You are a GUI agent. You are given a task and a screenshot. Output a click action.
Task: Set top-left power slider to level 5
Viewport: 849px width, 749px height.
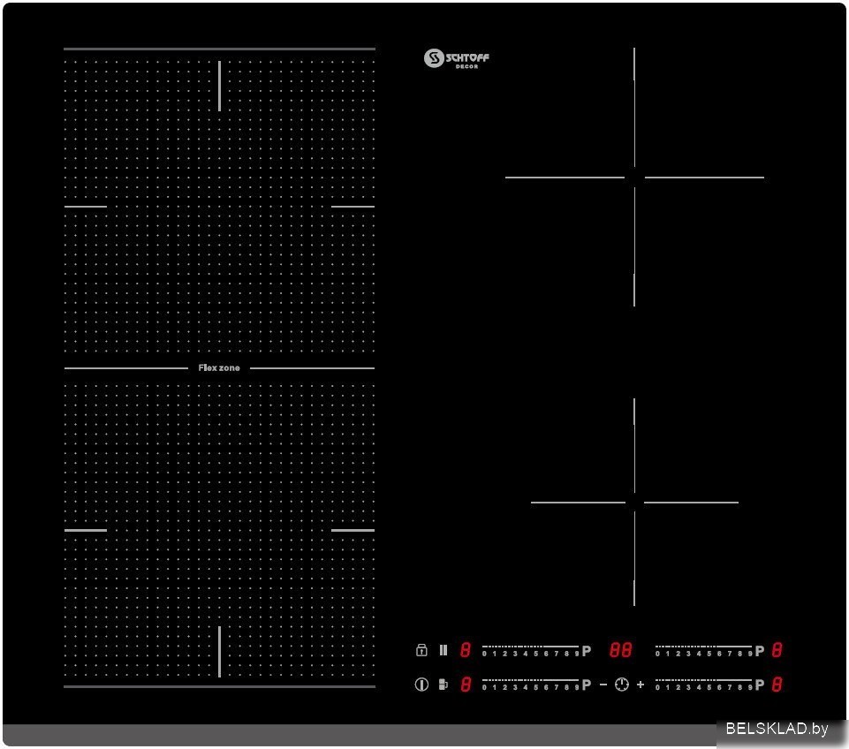[x=535, y=652]
